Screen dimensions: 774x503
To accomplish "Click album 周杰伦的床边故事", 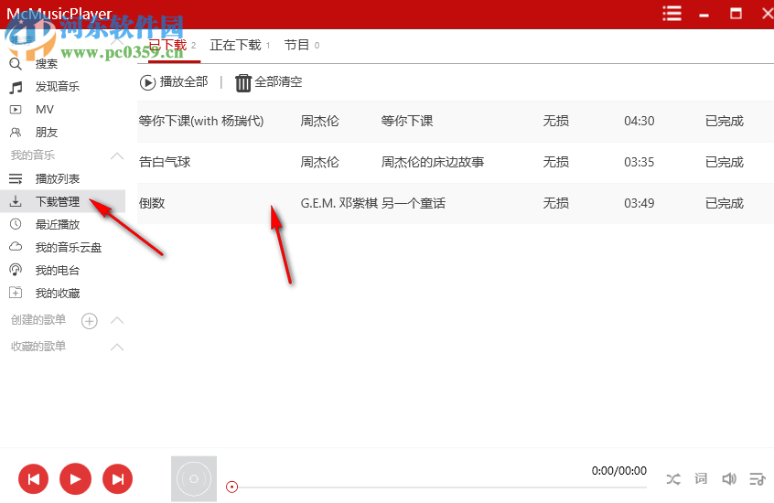I will pyautogui.click(x=433, y=162).
